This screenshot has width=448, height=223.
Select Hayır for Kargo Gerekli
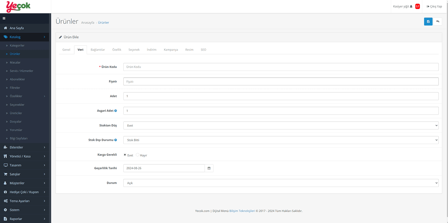click(x=137, y=155)
